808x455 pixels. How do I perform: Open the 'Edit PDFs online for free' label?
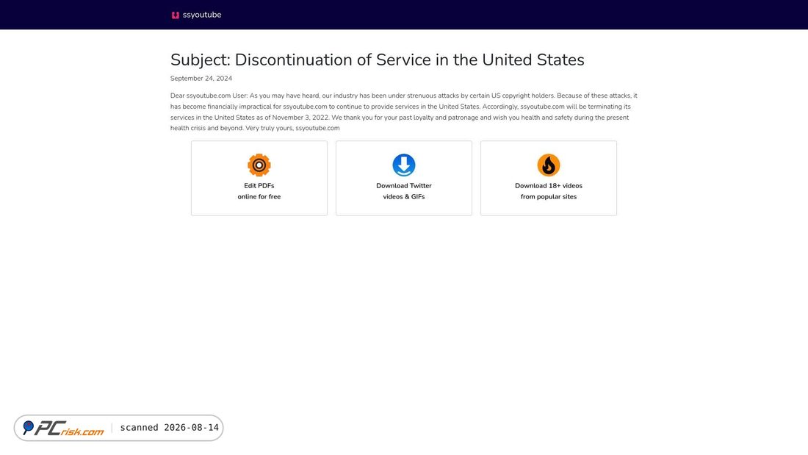coord(259,191)
